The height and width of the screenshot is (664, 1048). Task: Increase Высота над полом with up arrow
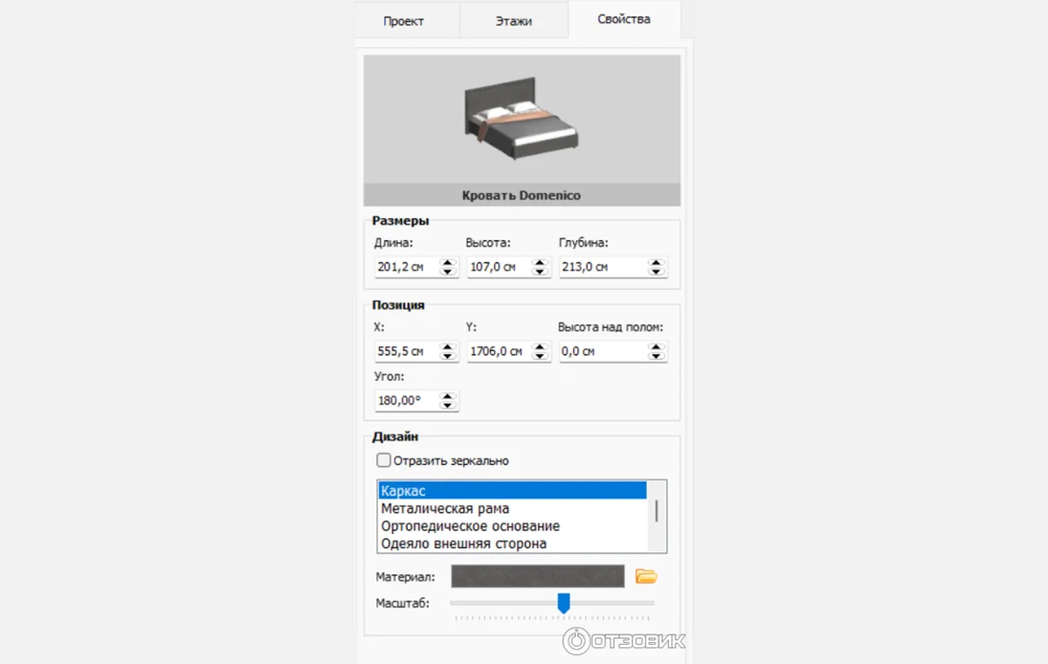pos(657,346)
